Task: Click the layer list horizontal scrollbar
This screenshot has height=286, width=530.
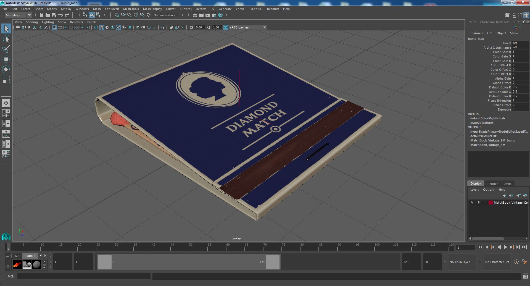Action: click(488, 239)
